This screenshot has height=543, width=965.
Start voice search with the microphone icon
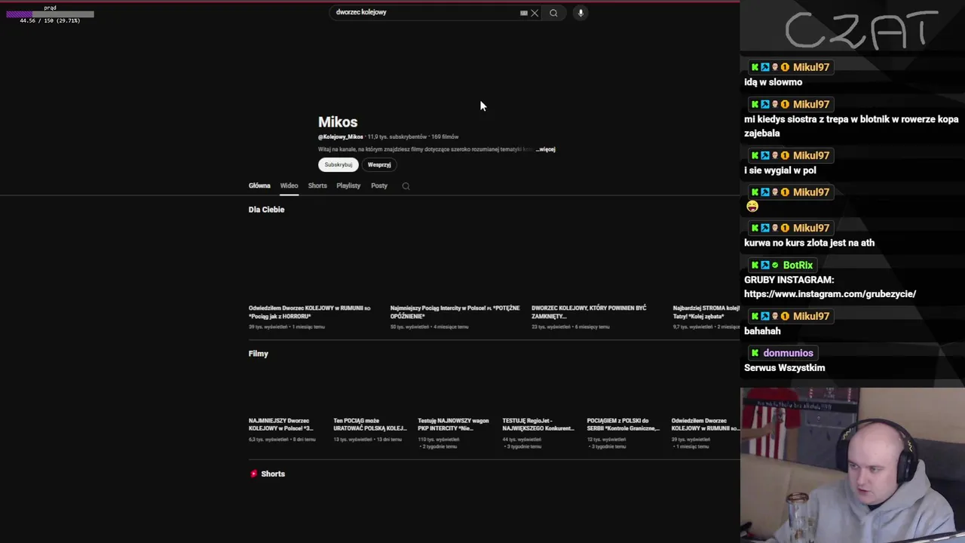[x=581, y=13]
